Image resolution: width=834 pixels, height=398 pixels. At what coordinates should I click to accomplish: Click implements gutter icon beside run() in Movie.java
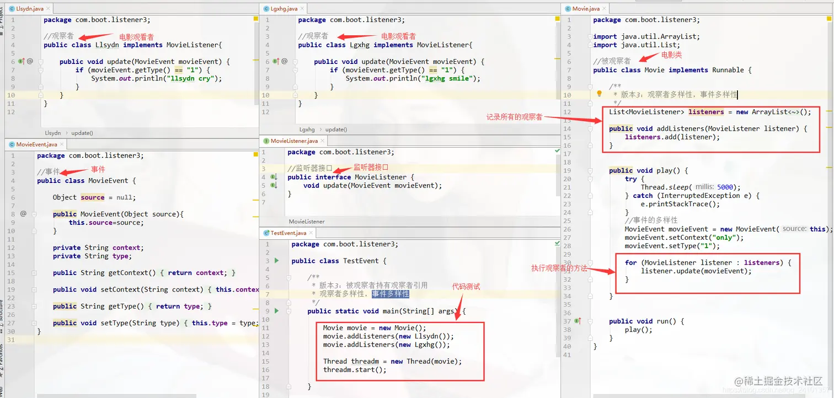point(578,321)
